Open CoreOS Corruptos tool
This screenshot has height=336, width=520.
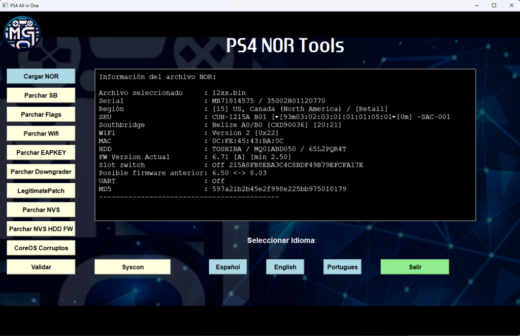tap(41, 248)
